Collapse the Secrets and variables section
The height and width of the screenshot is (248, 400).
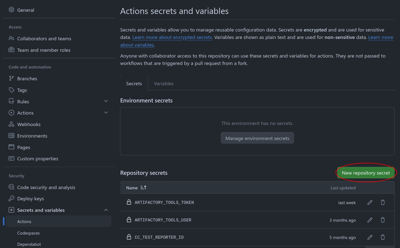[x=106, y=210]
